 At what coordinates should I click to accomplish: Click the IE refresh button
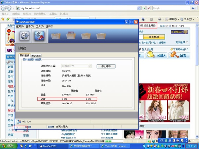tap(144, 8)
